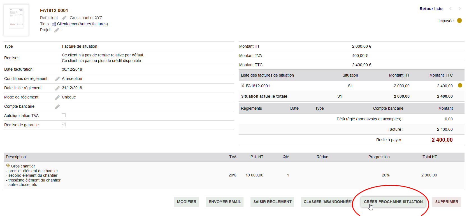The width and height of the screenshot is (469, 216).
Task: Edit Mode de règlement via pencil icon
Action: pos(57,97)
